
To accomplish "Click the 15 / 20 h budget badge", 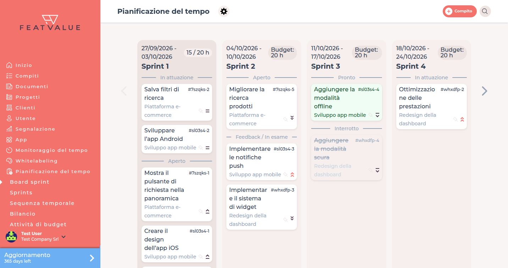I will tap(198, 53).
